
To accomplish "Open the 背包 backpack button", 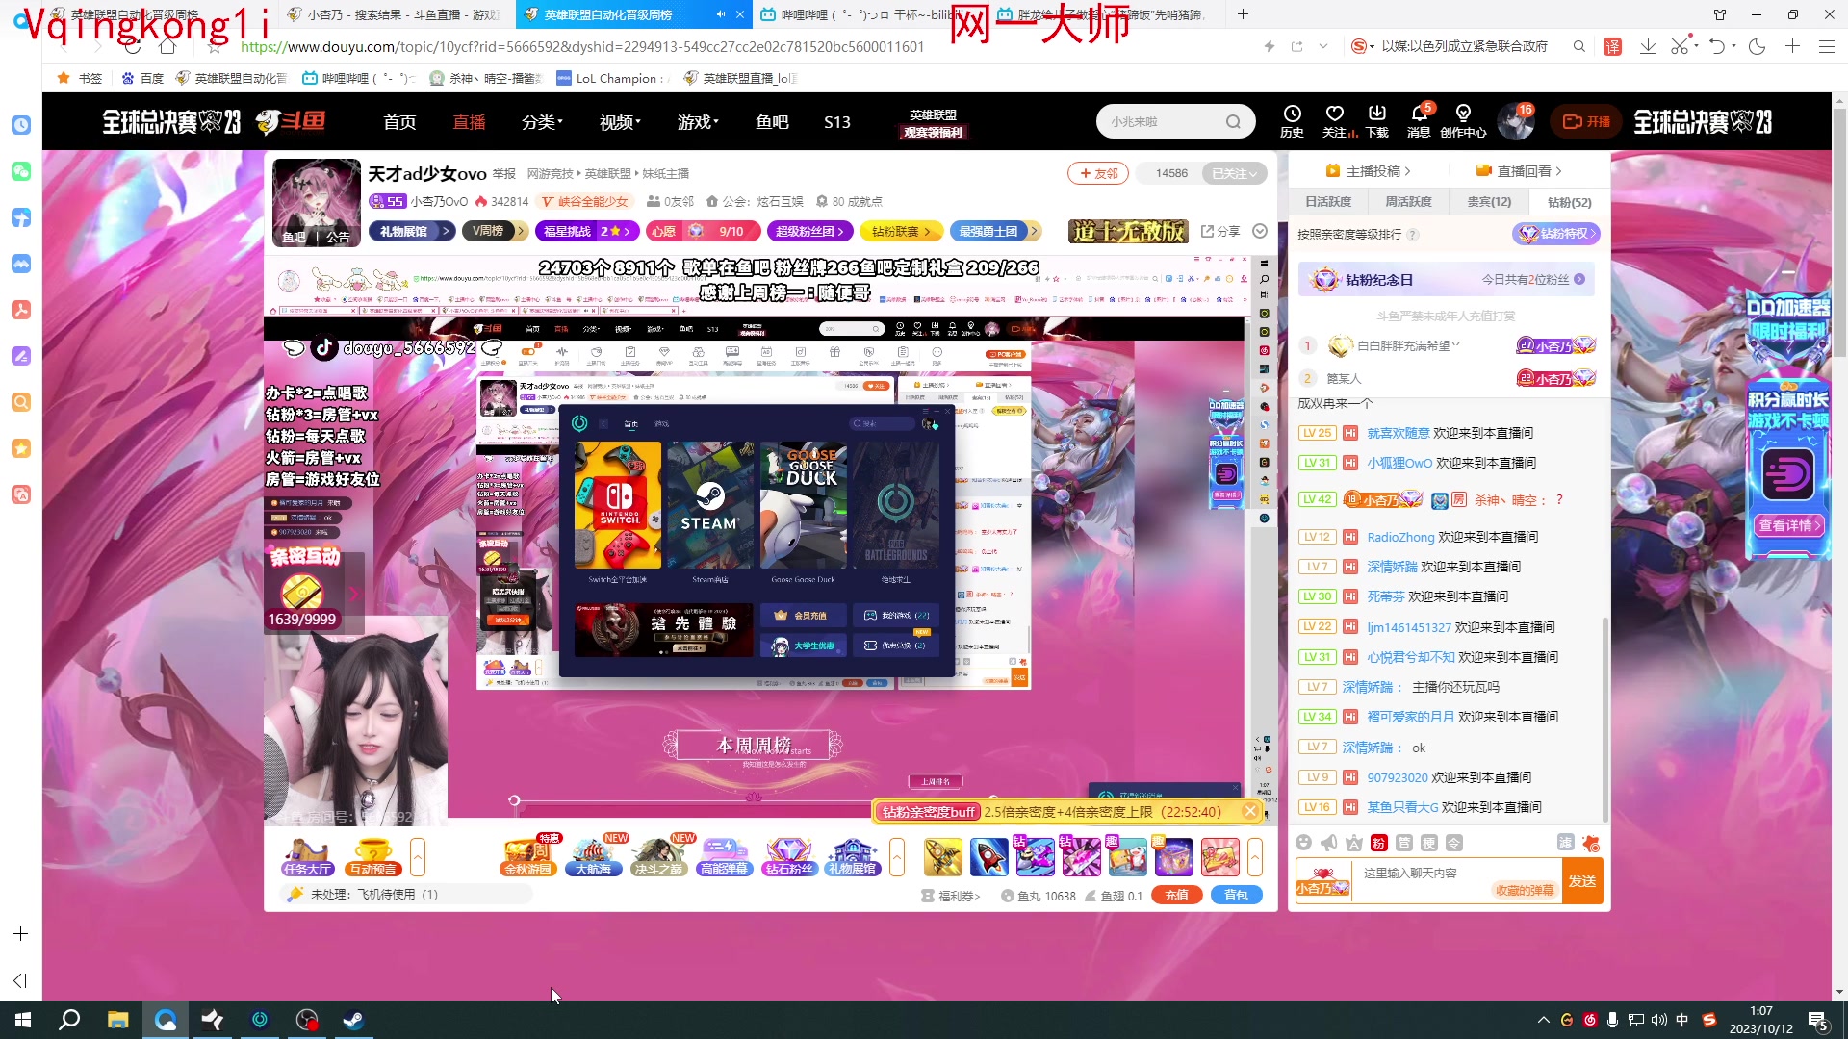I will 1236,895.
